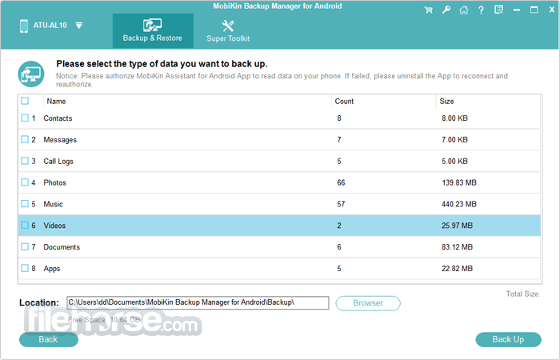Click the Back button
Image resolution: width=560 pixels, height=360 pixels.
pyautogui.click(x=48, y=340)
